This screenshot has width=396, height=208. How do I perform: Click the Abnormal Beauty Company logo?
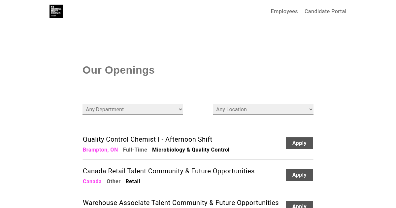pyautogui.click(x=56, y=11)
